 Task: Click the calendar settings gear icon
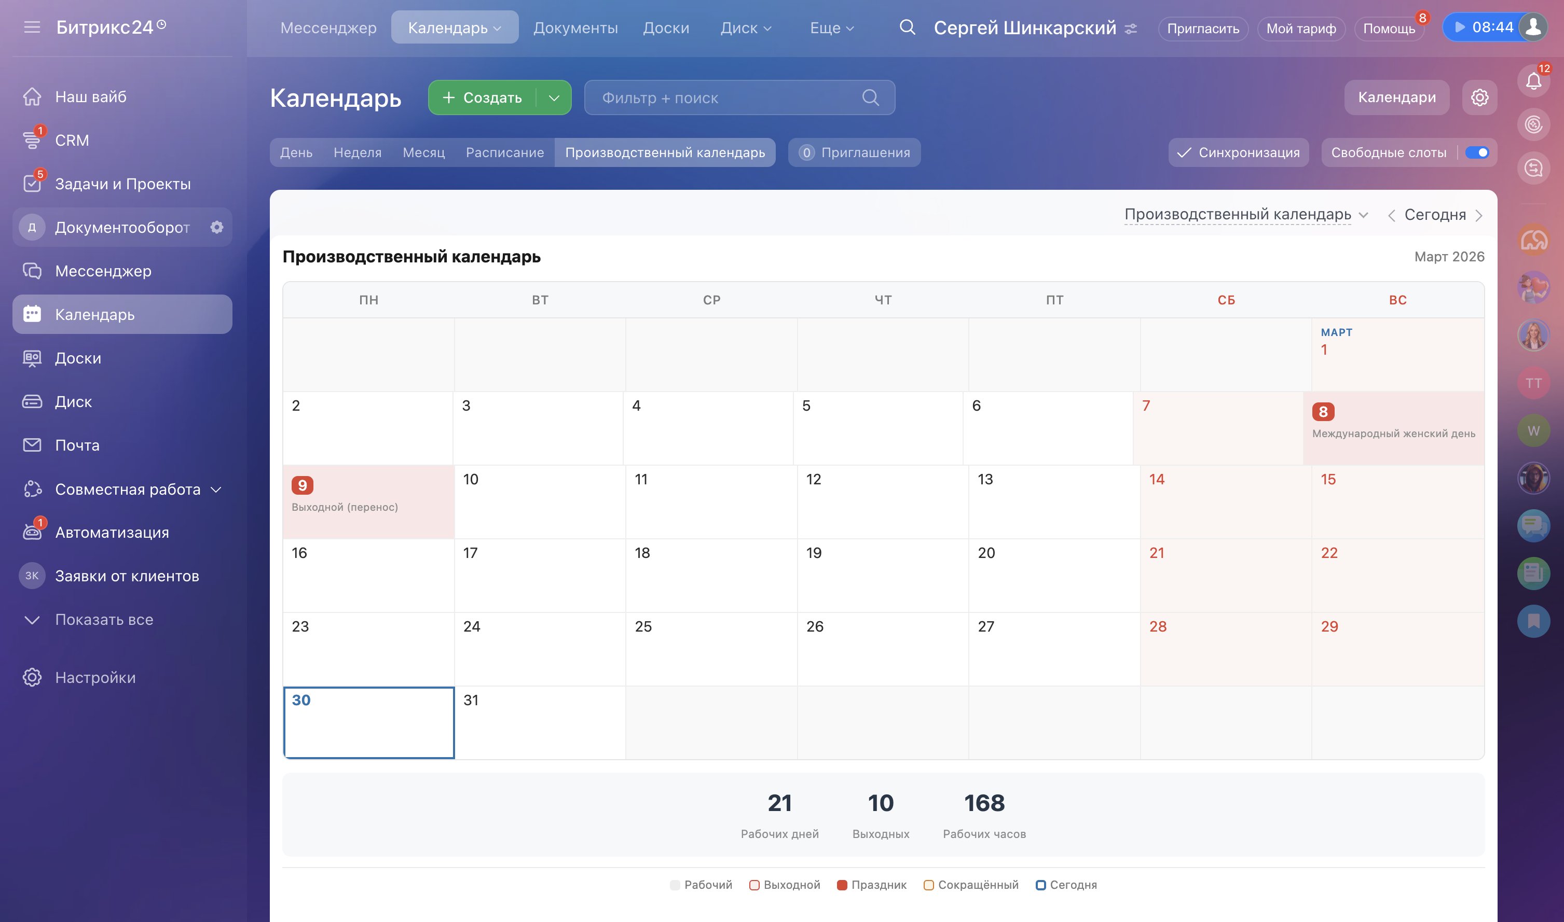coord(1479,97)
